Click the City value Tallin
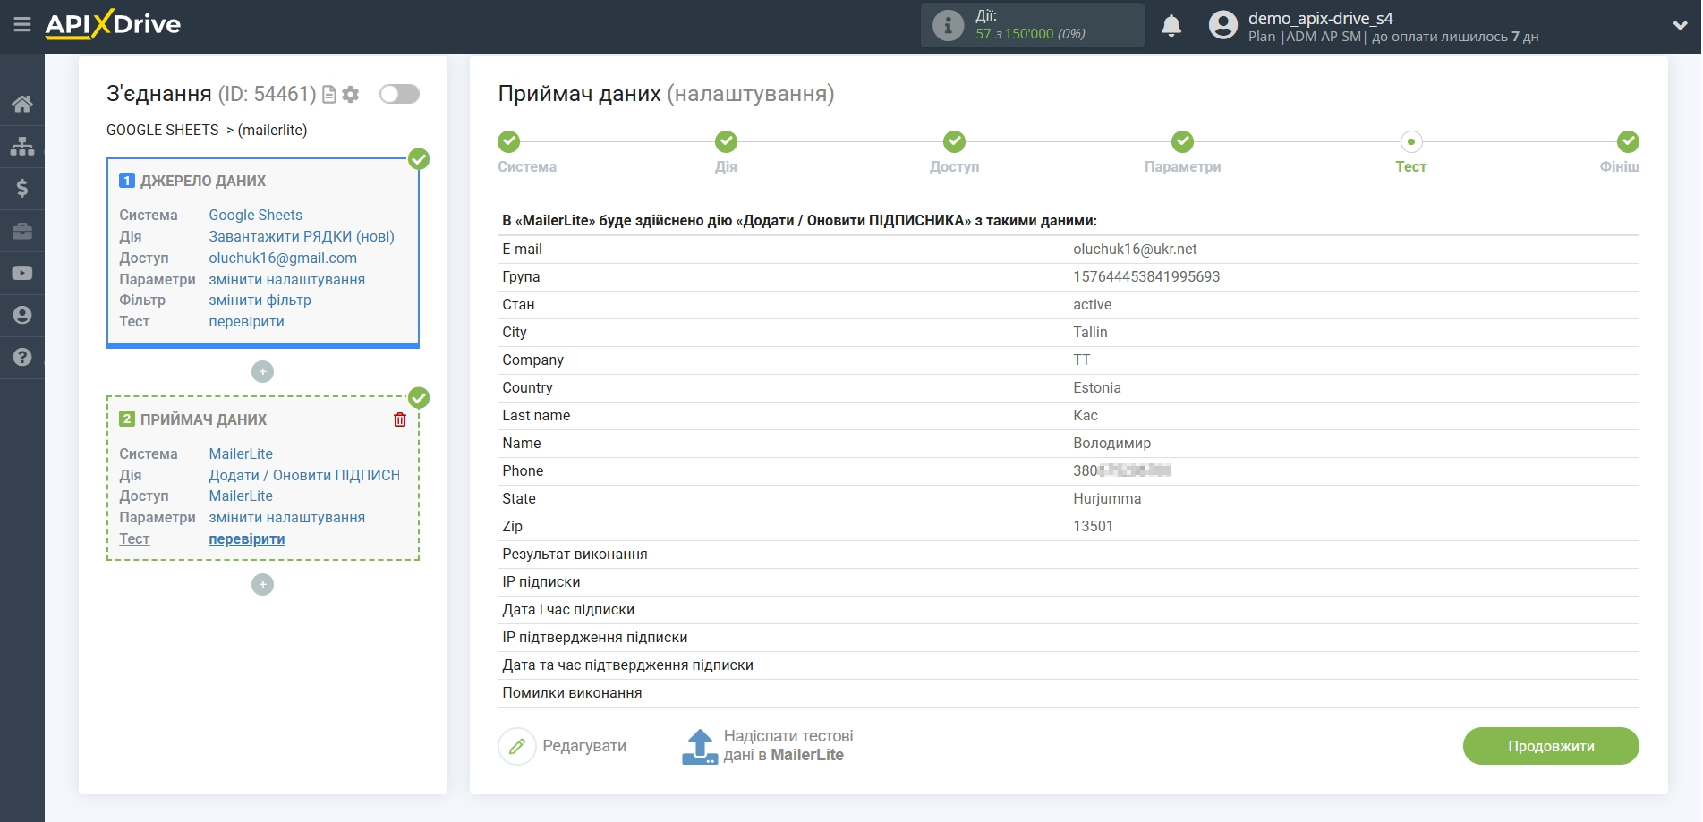This screenshot has width=1703, height=822. [x=1090, y=332]
